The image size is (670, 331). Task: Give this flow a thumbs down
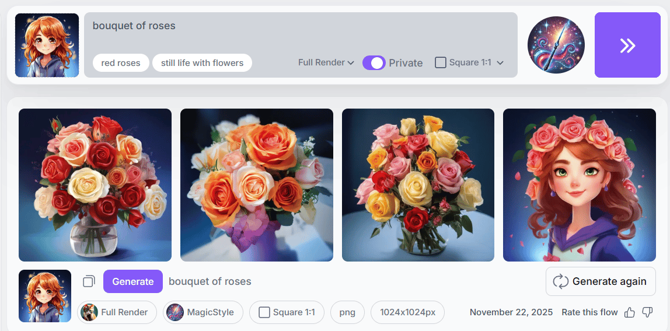(647, 313)
